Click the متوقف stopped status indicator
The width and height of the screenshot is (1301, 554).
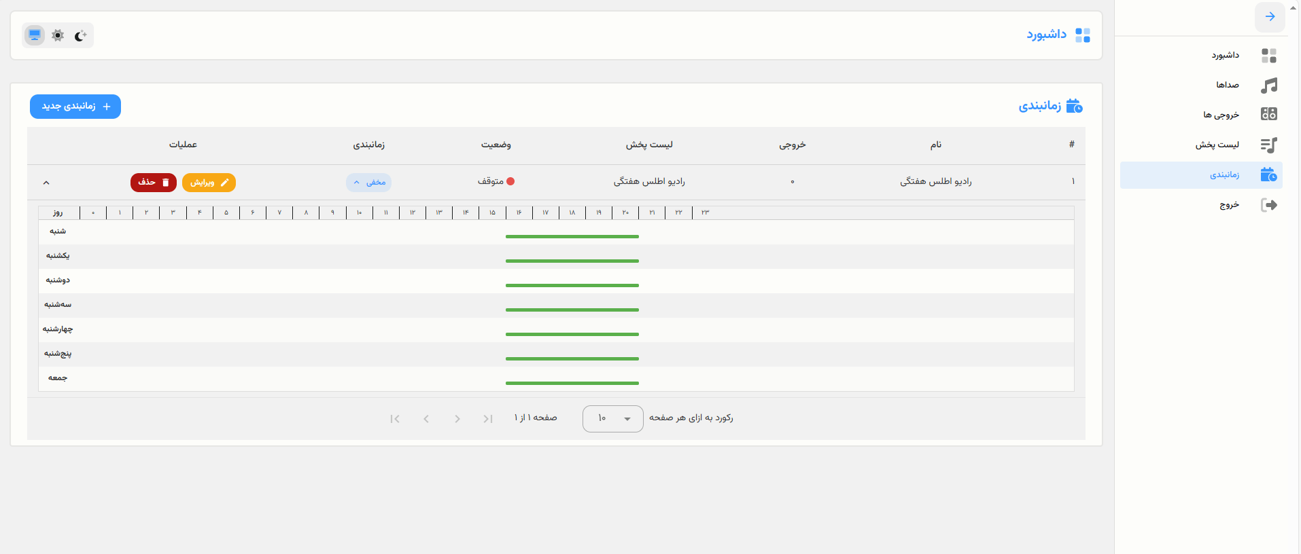tap(496, 181)
